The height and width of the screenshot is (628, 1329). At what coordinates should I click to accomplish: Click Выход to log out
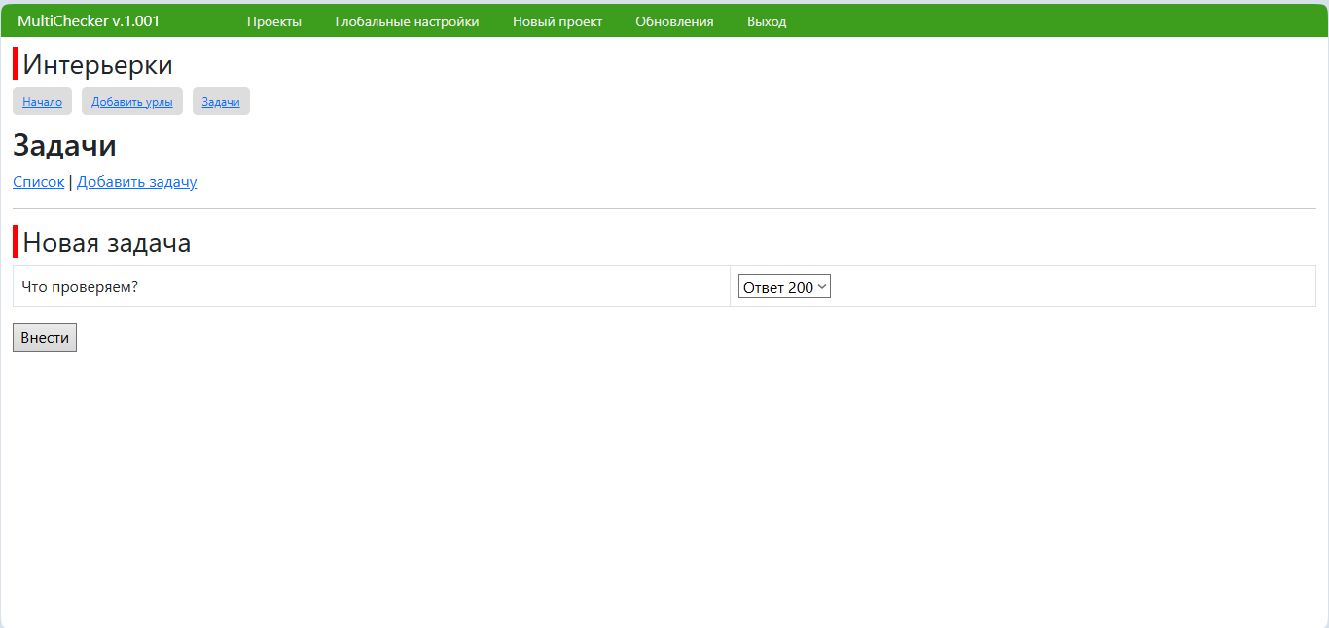[x=767, y=21]
